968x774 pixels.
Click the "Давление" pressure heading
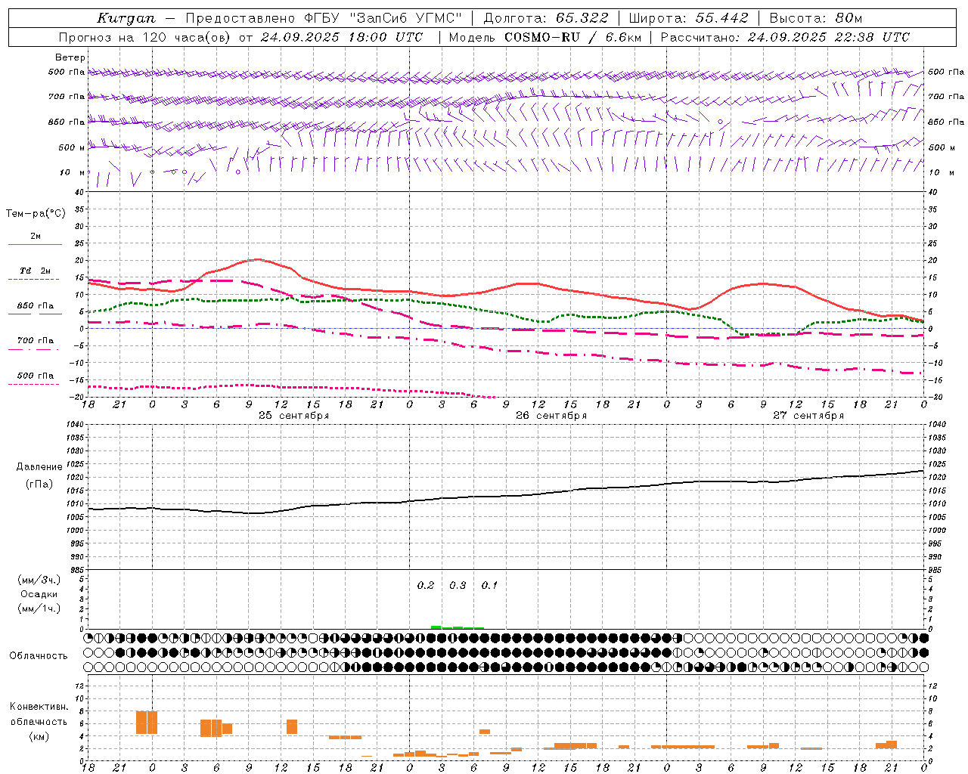(x=39, y=466)
